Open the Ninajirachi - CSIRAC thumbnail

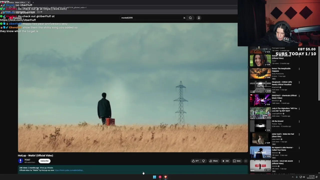click(260, 87)
